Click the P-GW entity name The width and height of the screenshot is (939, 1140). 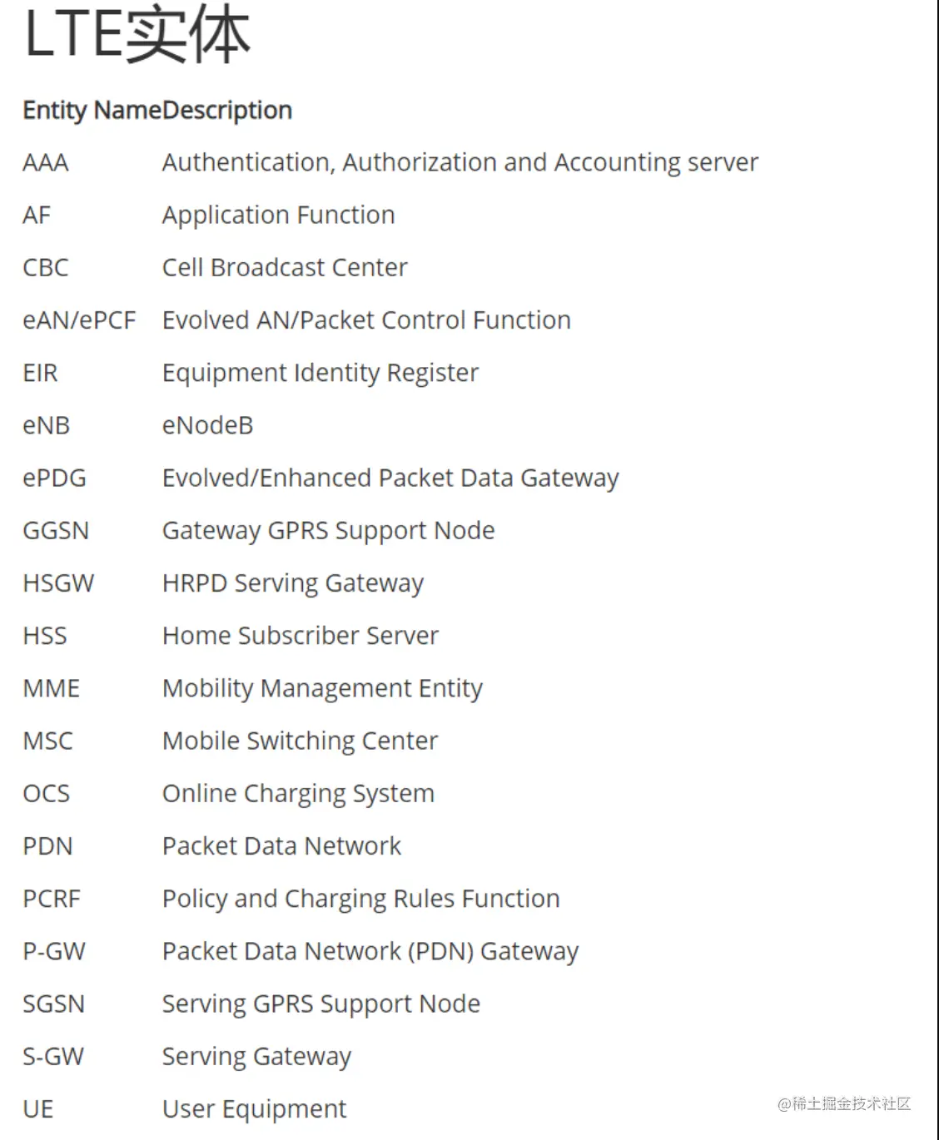pos(54,951)
